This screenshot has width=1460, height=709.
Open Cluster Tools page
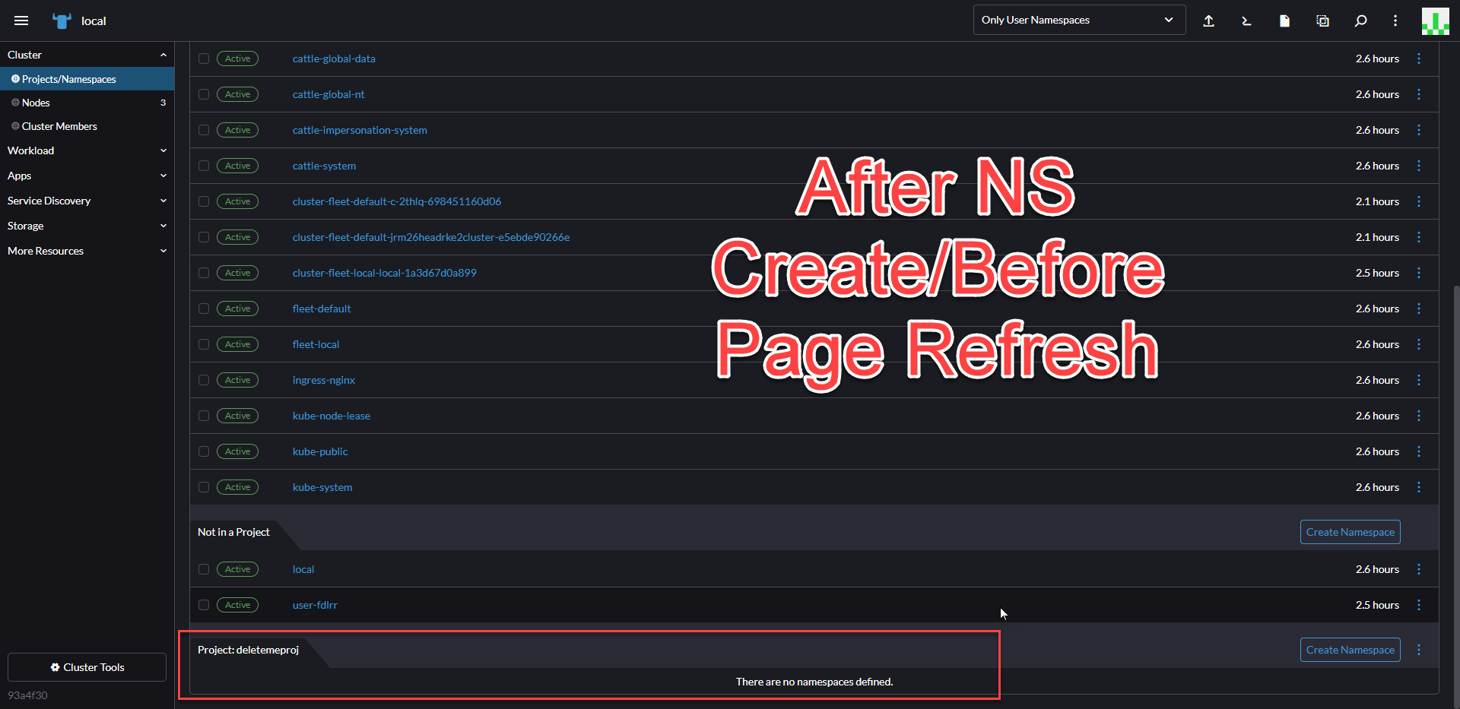(x=86, y=667)
